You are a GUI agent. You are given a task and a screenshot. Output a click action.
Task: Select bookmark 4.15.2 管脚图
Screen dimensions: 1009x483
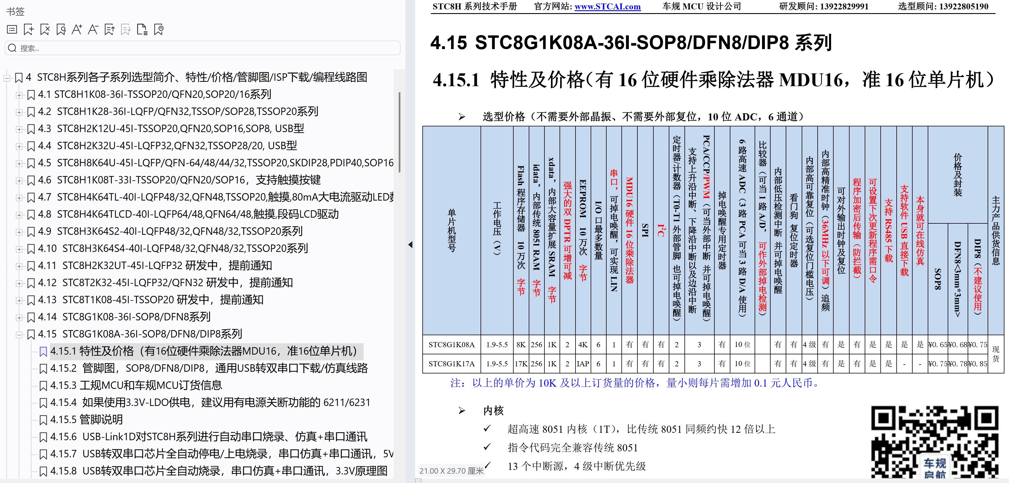coord(209,369)
